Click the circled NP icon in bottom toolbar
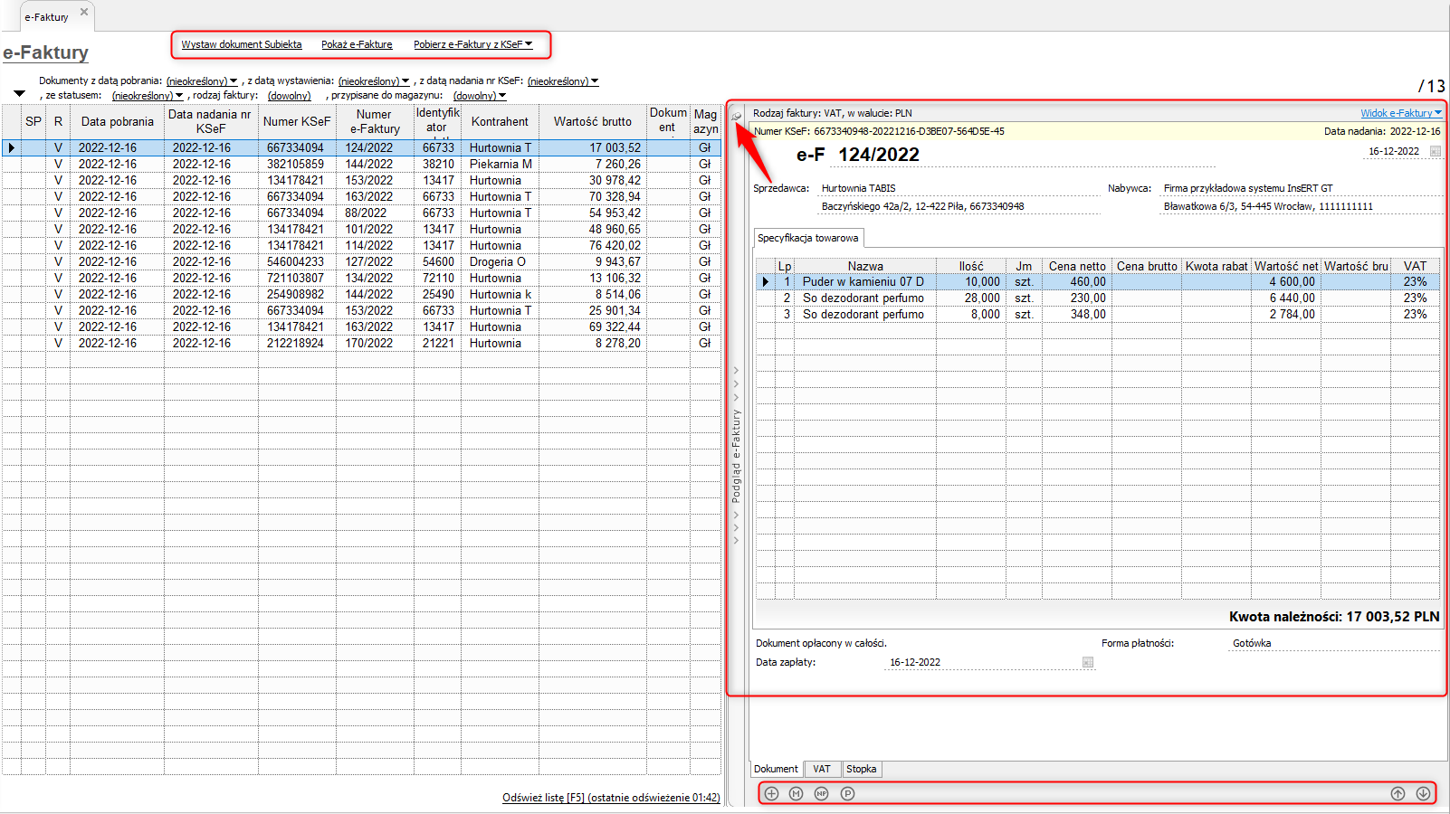Image resolution: width=1450 pixels, height=814 pixels. coord(822,793)
